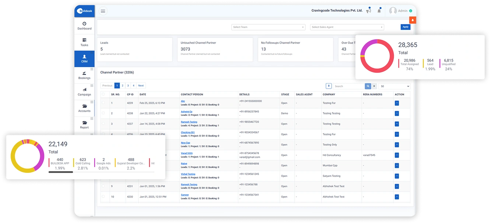
Task: Check the row checkbox for CP ID 4237
Action: point(103,124)
